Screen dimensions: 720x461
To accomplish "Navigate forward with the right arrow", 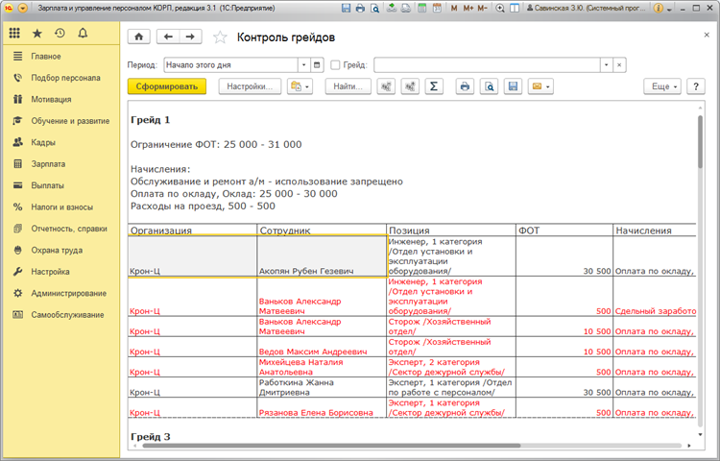I will [x=191, y=36].
